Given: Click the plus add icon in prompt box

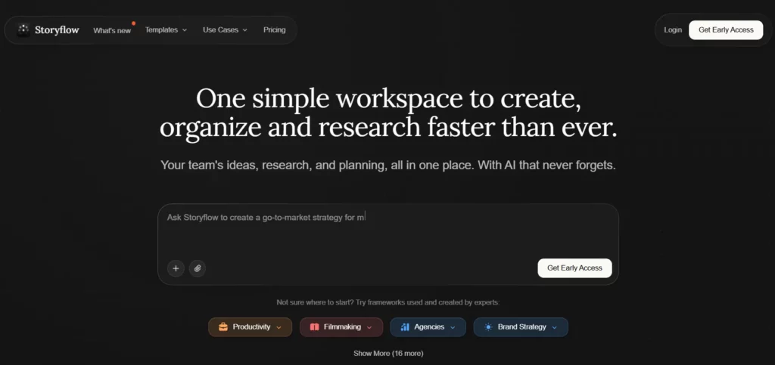Looking at the screenshot, I should [x=176, y=268].
